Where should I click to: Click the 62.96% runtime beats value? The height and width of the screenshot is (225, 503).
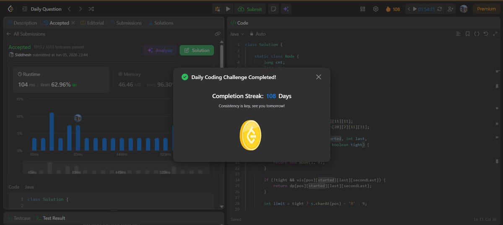(62, 84)
